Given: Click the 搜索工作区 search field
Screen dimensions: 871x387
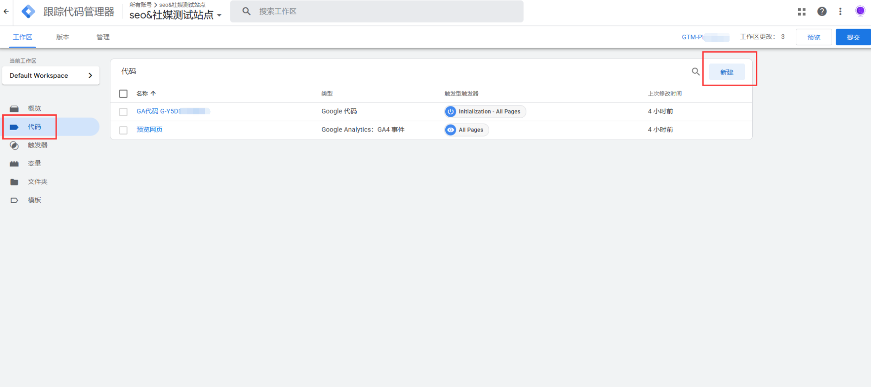Looking at the screenshot, I should coord(377,11).
